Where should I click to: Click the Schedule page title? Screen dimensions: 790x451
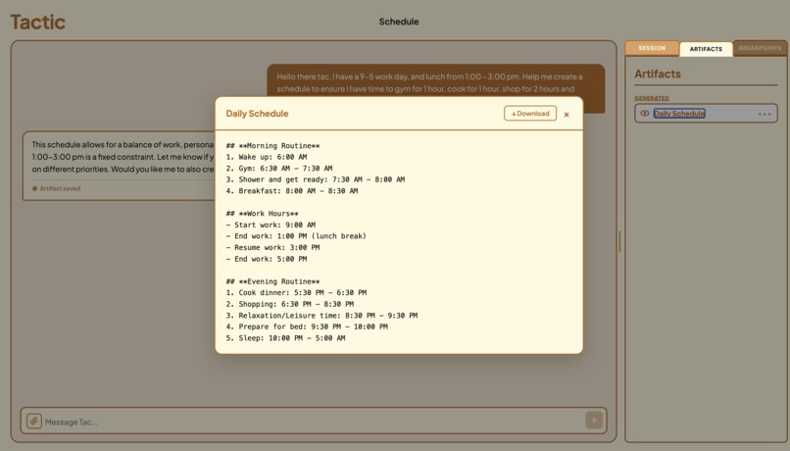pos(399,22)
